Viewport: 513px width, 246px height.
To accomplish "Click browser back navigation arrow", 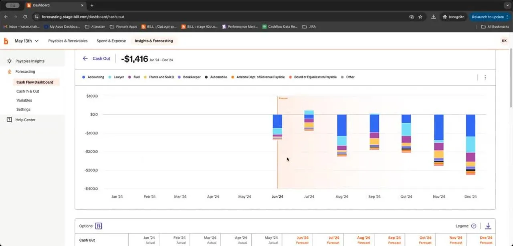I will coord(6,17).
